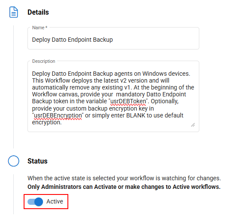Image resolution: width=247 pixels, height=219 pixels.
Task: Click the Details section heading
Action: (x=38, y=12)
